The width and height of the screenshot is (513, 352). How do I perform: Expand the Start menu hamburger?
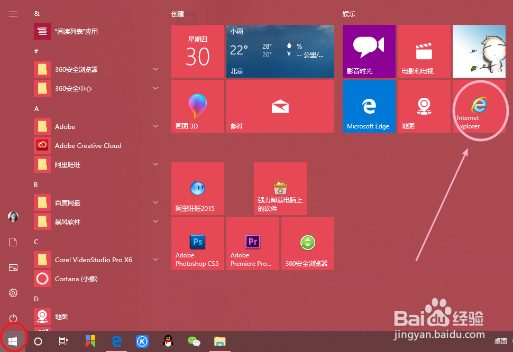13,14
